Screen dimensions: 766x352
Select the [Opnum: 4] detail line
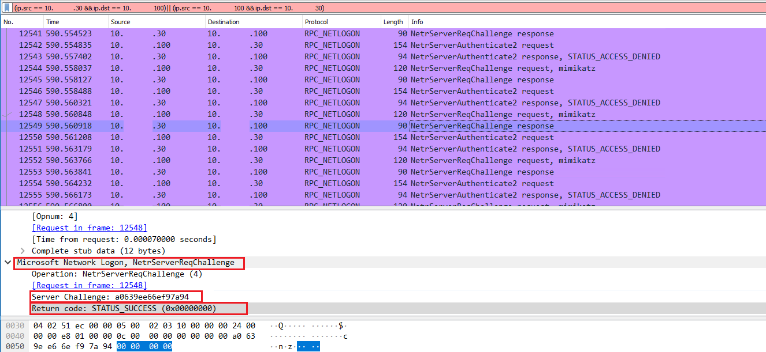[x=55, y=216]
